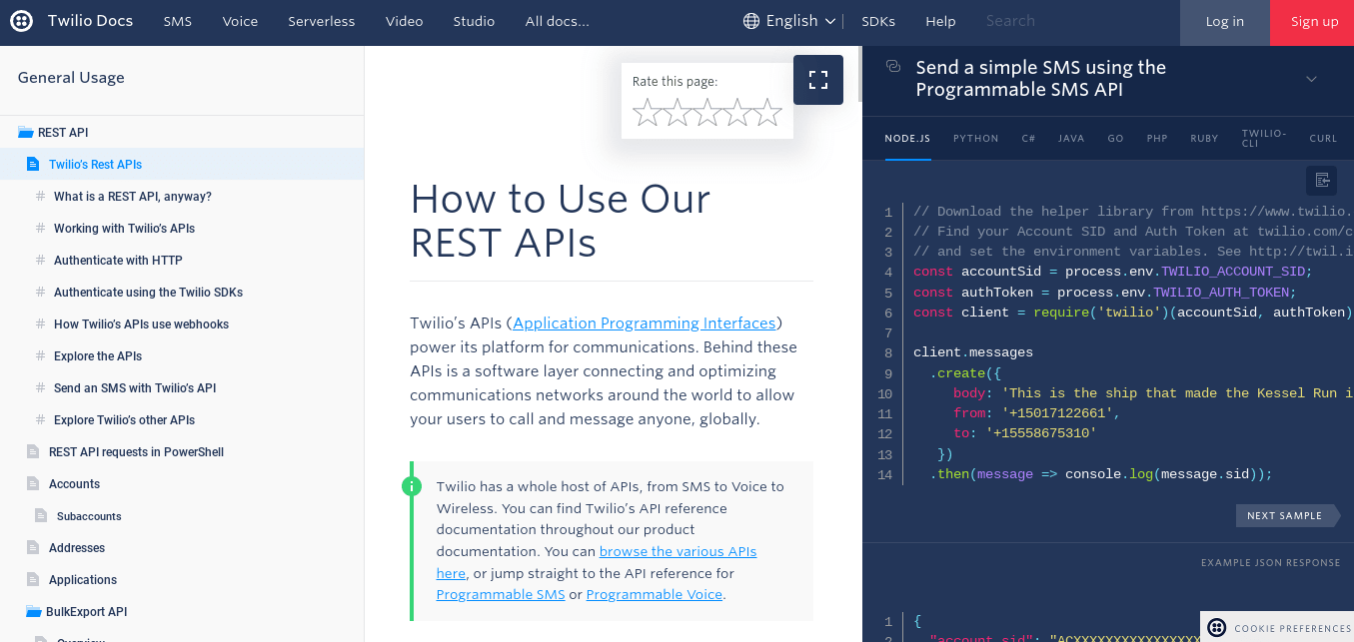This screenshot has height=642, width=1354.
Task: Open Application Programming Interfaces link
Action: (x=645, y=323)
